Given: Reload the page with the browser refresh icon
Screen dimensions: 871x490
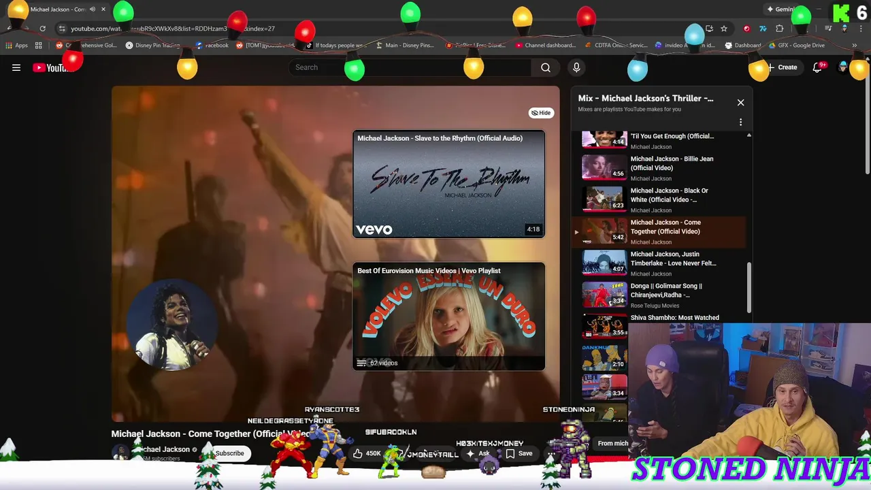Looking at the screenshot, I should 42,29.
